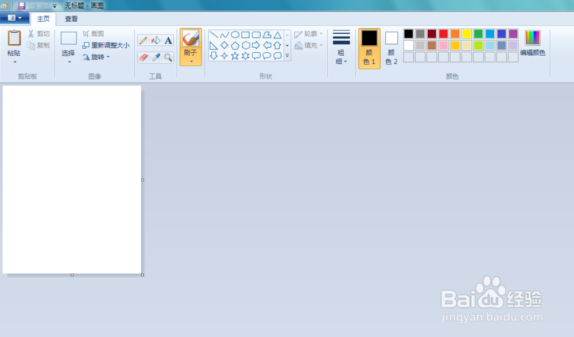Choose the Polygon shape
574x337 pixels.
(267, 35)
